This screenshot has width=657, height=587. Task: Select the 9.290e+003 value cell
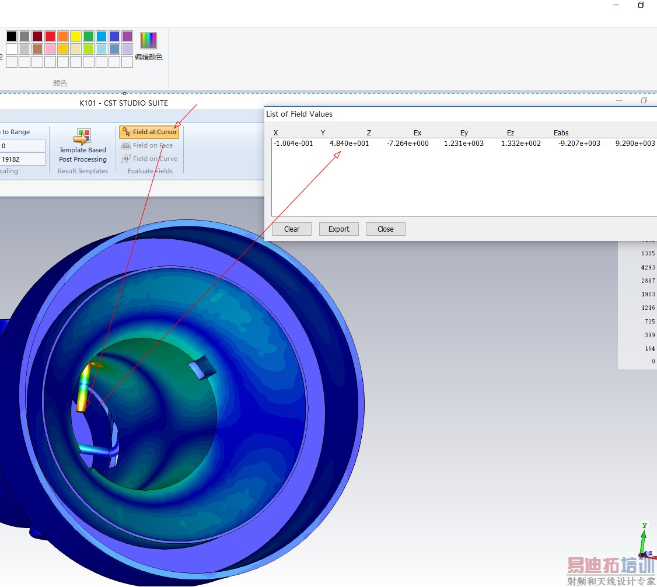pos(635,144)
